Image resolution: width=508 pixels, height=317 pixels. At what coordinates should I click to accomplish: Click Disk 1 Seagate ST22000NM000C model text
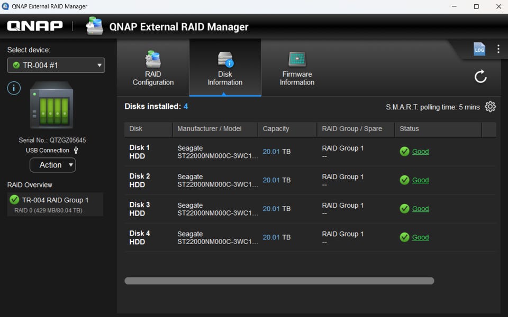click(x=217, y=152)
